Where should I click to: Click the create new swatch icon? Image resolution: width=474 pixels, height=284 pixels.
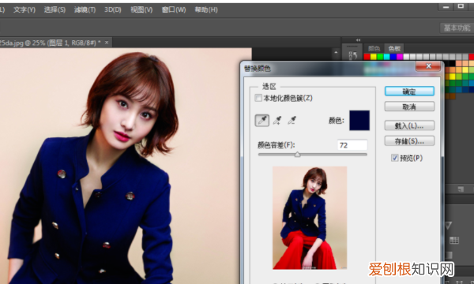(x=461, y=189)
